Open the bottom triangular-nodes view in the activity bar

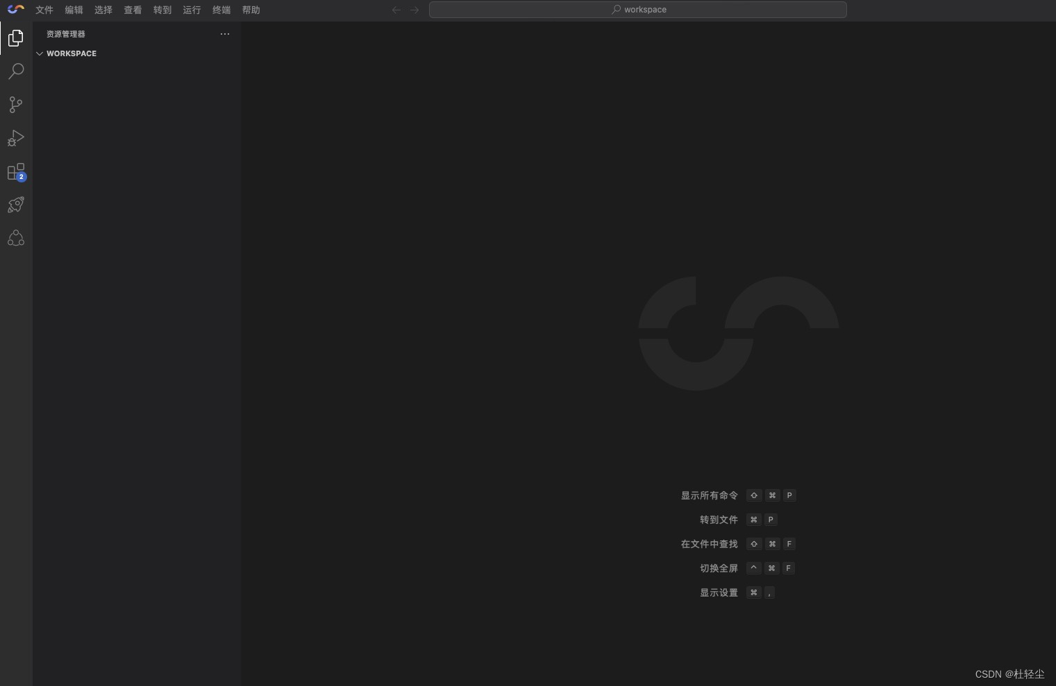pyautogui.click(x=16, y=238)
